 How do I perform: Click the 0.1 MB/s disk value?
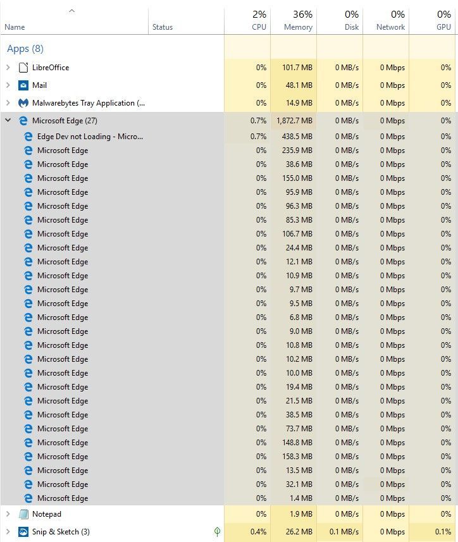[340, 532]
